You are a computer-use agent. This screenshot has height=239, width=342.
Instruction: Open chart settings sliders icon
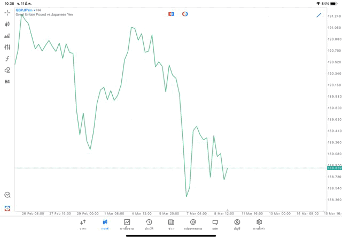(7, 47)
